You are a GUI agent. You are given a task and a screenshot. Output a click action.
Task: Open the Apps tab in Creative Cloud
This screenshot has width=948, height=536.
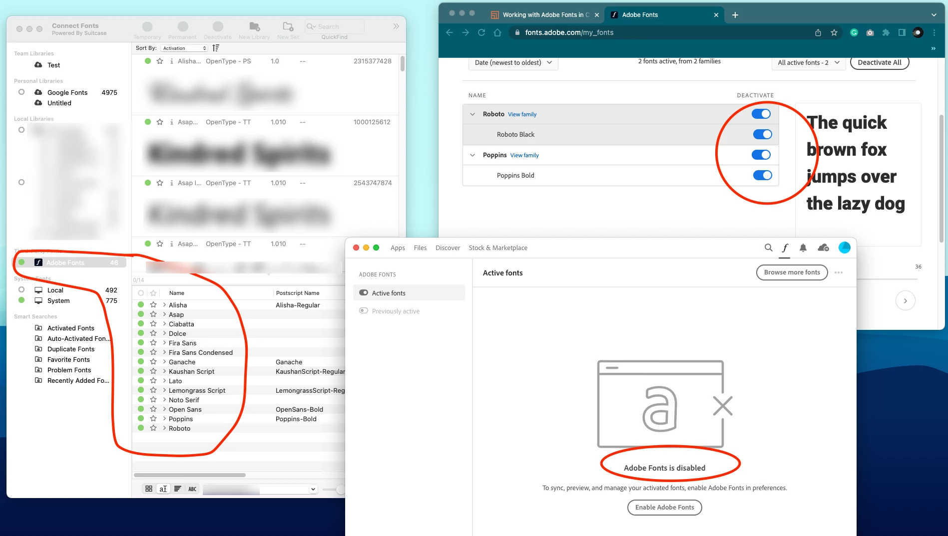coord(398,248)
